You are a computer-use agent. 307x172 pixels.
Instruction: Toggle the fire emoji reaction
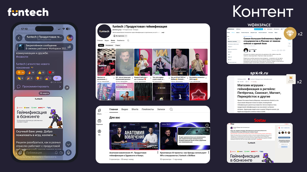click(x=31, y=73)
